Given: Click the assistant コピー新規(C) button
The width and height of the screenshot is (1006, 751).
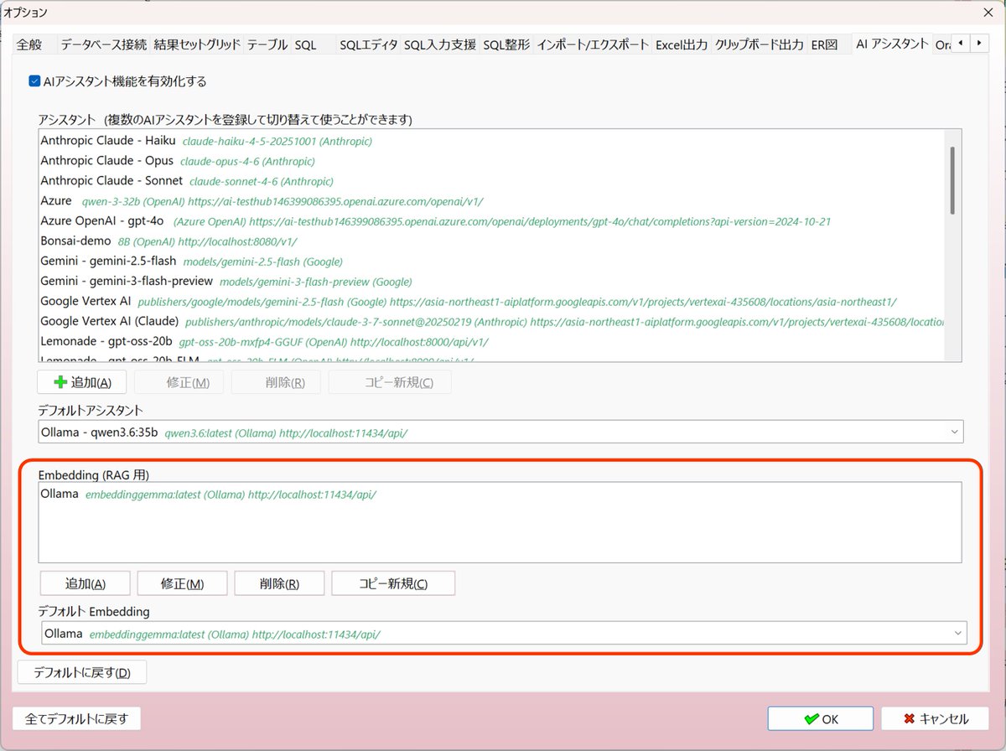Looking at the screenshot, I should click(x=391, y=382).
